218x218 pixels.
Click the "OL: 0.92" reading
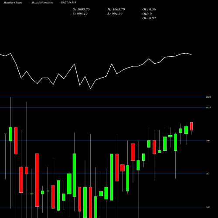tap(149, 18)
